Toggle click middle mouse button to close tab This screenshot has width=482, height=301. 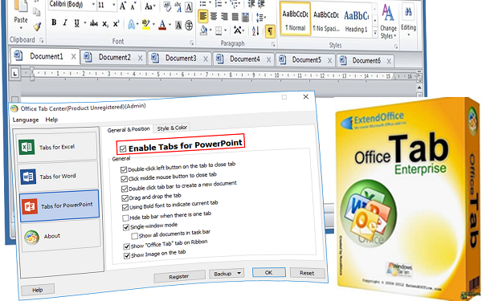click(125, 179)
